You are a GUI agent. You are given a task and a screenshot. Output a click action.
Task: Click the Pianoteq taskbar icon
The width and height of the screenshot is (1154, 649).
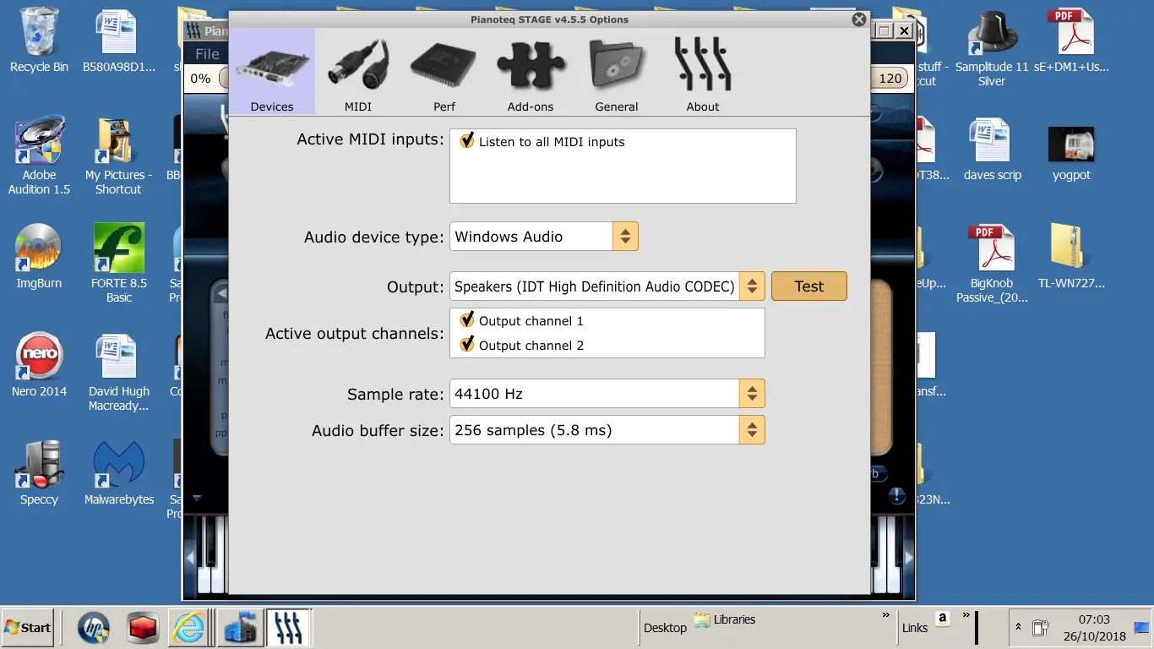[288, 628]
